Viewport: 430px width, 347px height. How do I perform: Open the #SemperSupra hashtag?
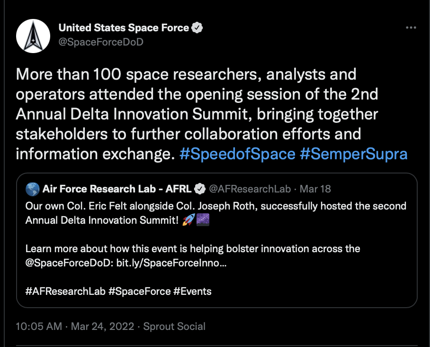pos(353,154)
